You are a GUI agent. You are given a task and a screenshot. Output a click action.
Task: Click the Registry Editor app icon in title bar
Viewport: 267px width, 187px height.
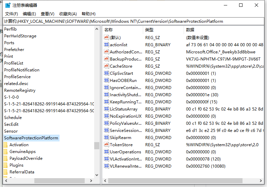[7, 5]
